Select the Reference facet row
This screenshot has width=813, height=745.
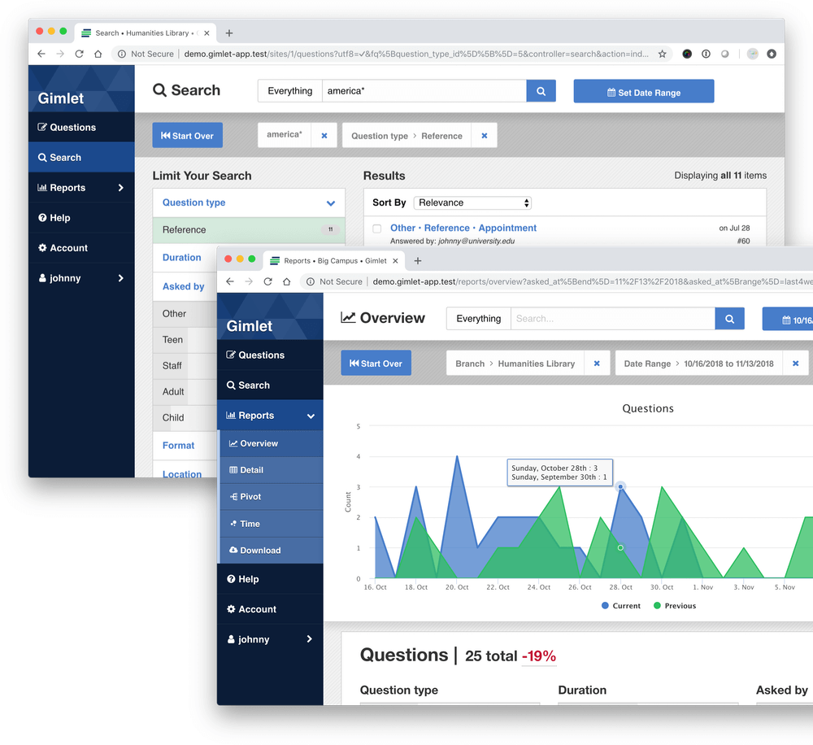pyautogui.click(x=249, y=230)
